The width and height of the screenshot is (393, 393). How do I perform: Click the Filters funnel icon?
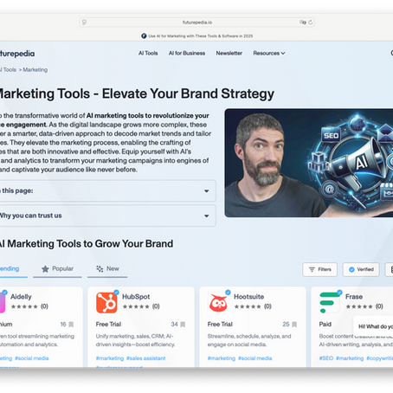coord(312,269)
